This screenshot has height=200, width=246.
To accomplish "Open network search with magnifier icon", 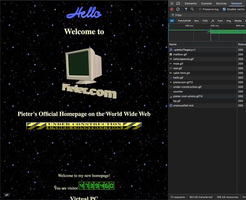I will 192,9.
